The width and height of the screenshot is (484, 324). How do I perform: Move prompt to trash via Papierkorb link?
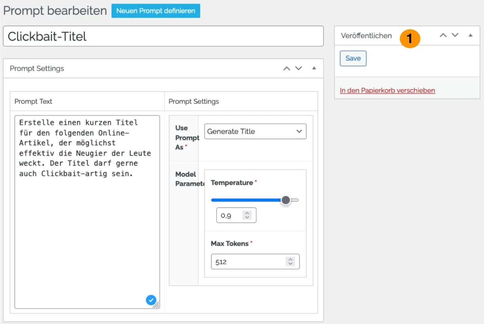pos(388,90)
